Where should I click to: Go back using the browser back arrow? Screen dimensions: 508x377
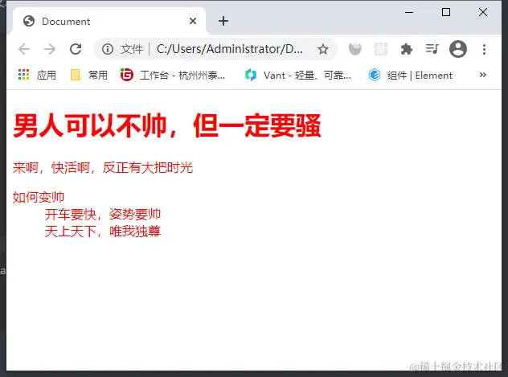tap(24, 49)
